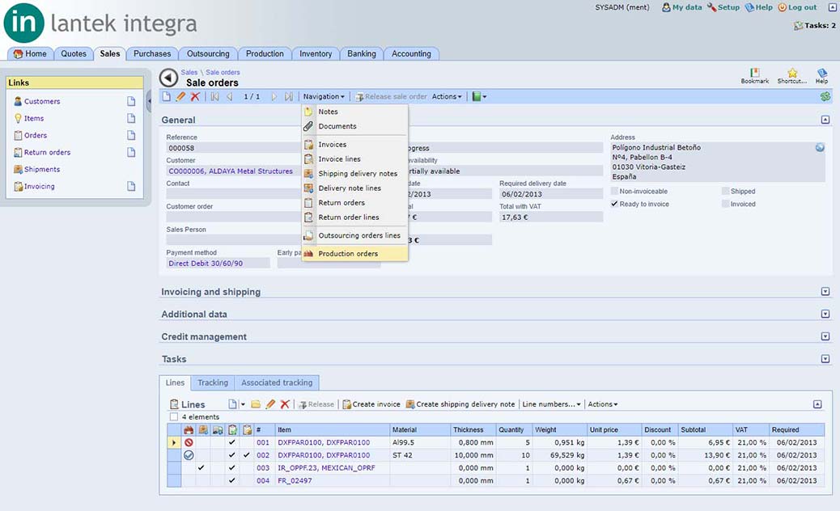
Task: Go to the previous record
Action: 229,96
